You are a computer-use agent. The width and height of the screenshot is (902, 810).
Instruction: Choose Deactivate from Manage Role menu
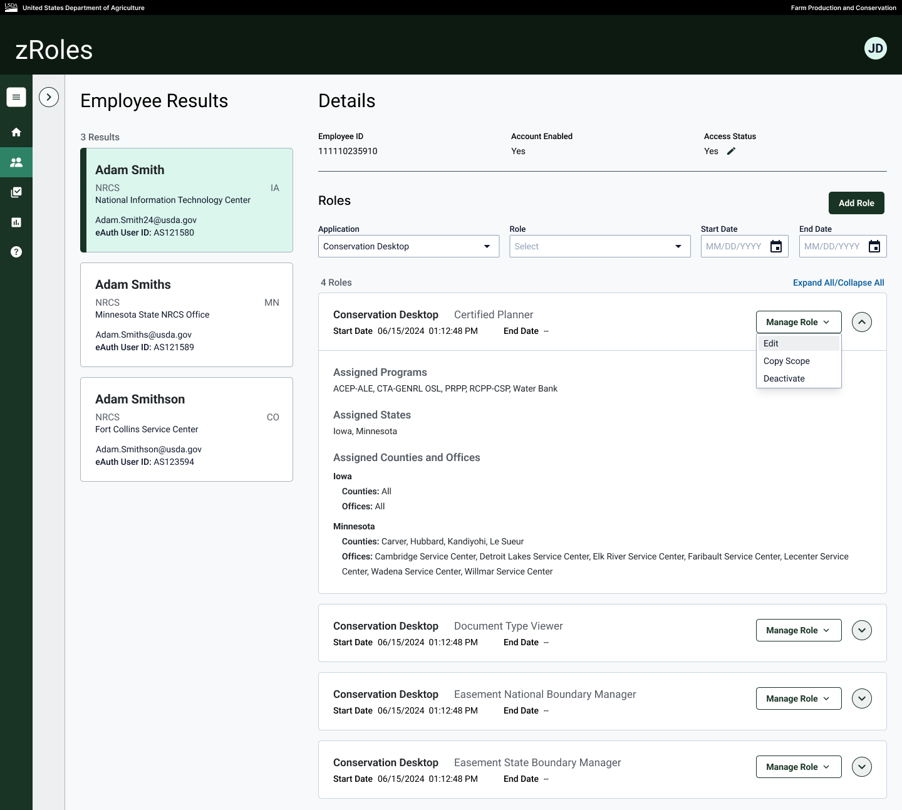point(799,378)
